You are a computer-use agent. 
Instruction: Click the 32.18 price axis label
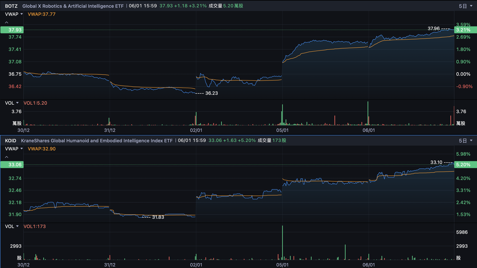15,202
